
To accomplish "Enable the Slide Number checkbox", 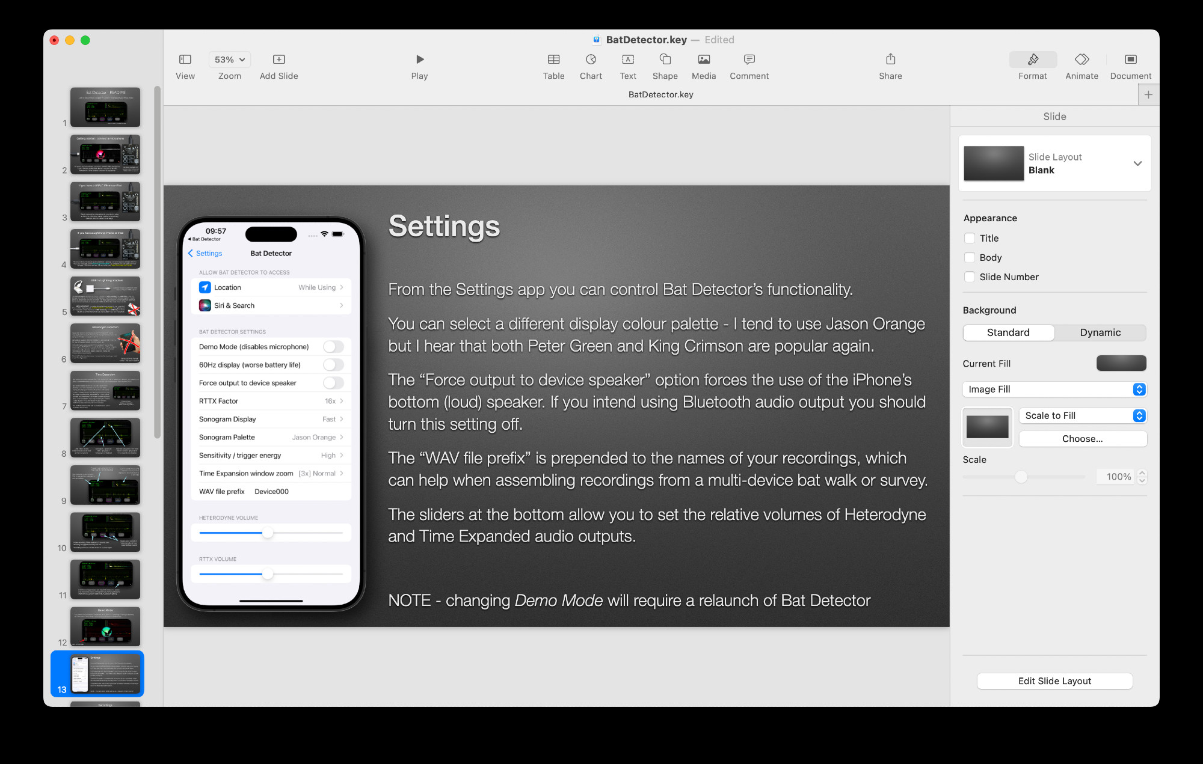I will click(970, 277).
